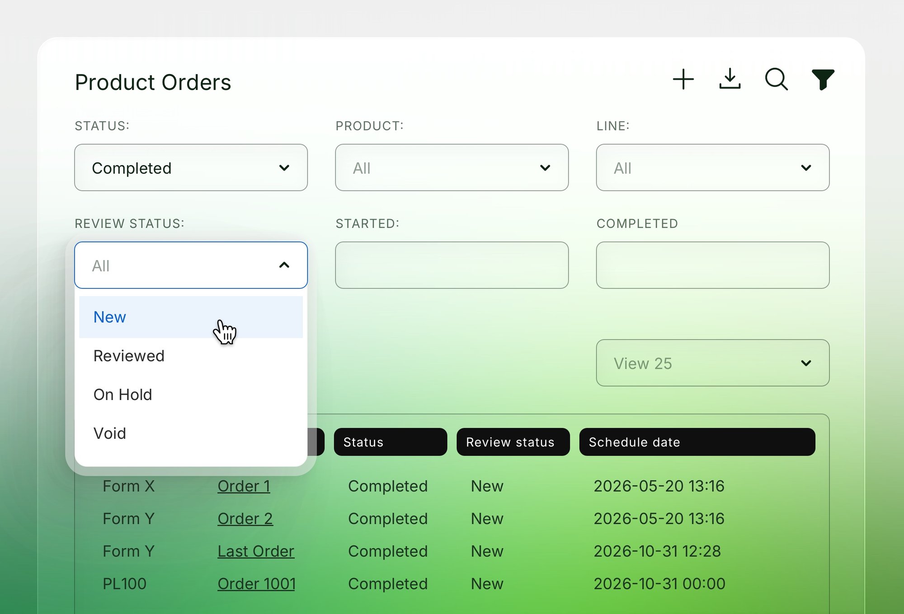Collapse the Review Status dropdown
Viewport: 904px width, 614px height.
pos(191,265)
